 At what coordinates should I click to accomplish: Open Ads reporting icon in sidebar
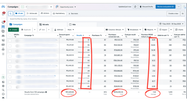click(3, 31)
